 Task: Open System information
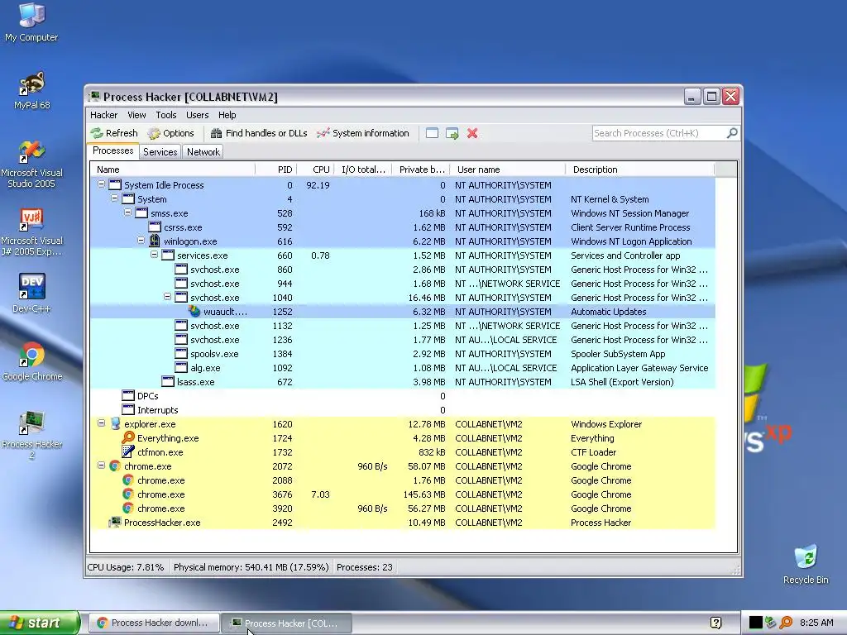363,133
